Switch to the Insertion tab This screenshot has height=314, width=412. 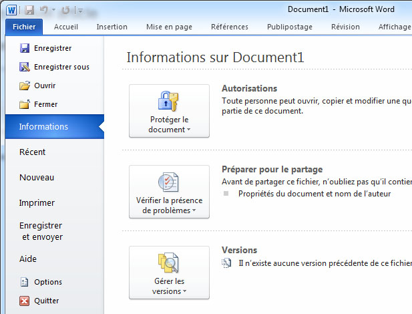click(x=112, y=27)
